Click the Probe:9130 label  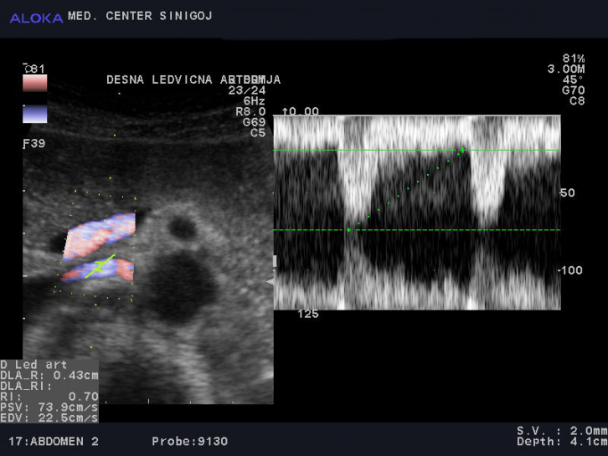click(189, 441)
